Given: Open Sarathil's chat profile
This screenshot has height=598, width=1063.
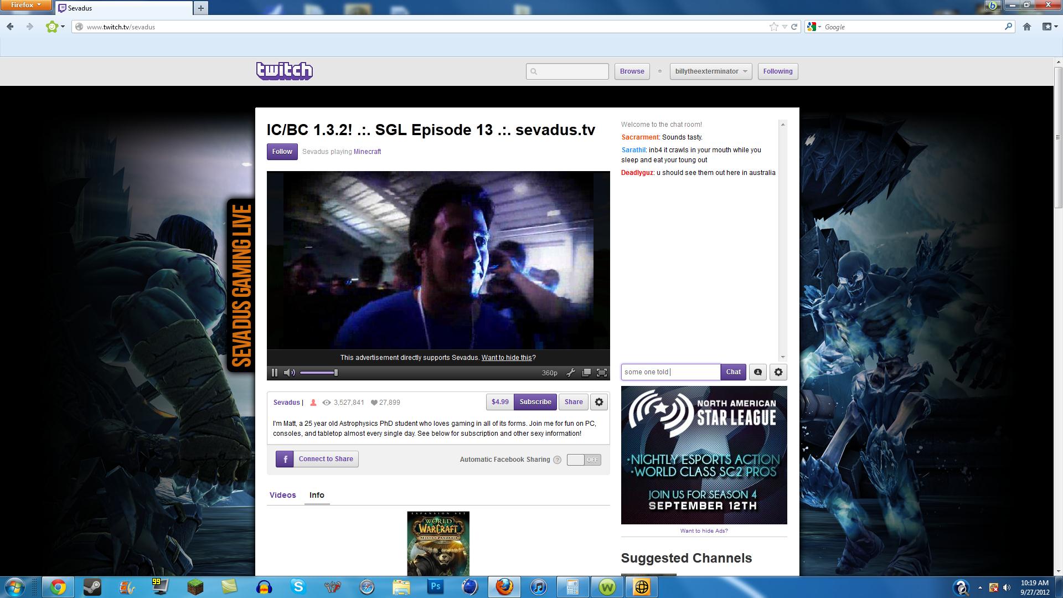Looking at the screenshot, I should [x=633, y=150].
